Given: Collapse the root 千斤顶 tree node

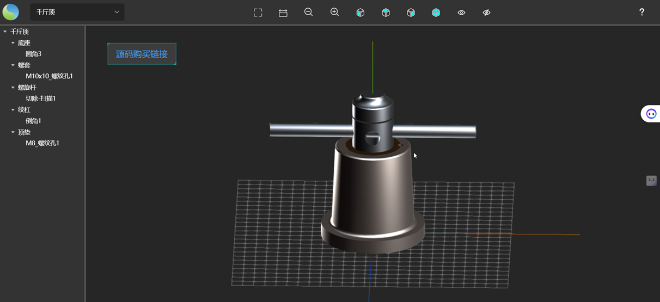Looking at the screenshot, I should 5,32.
